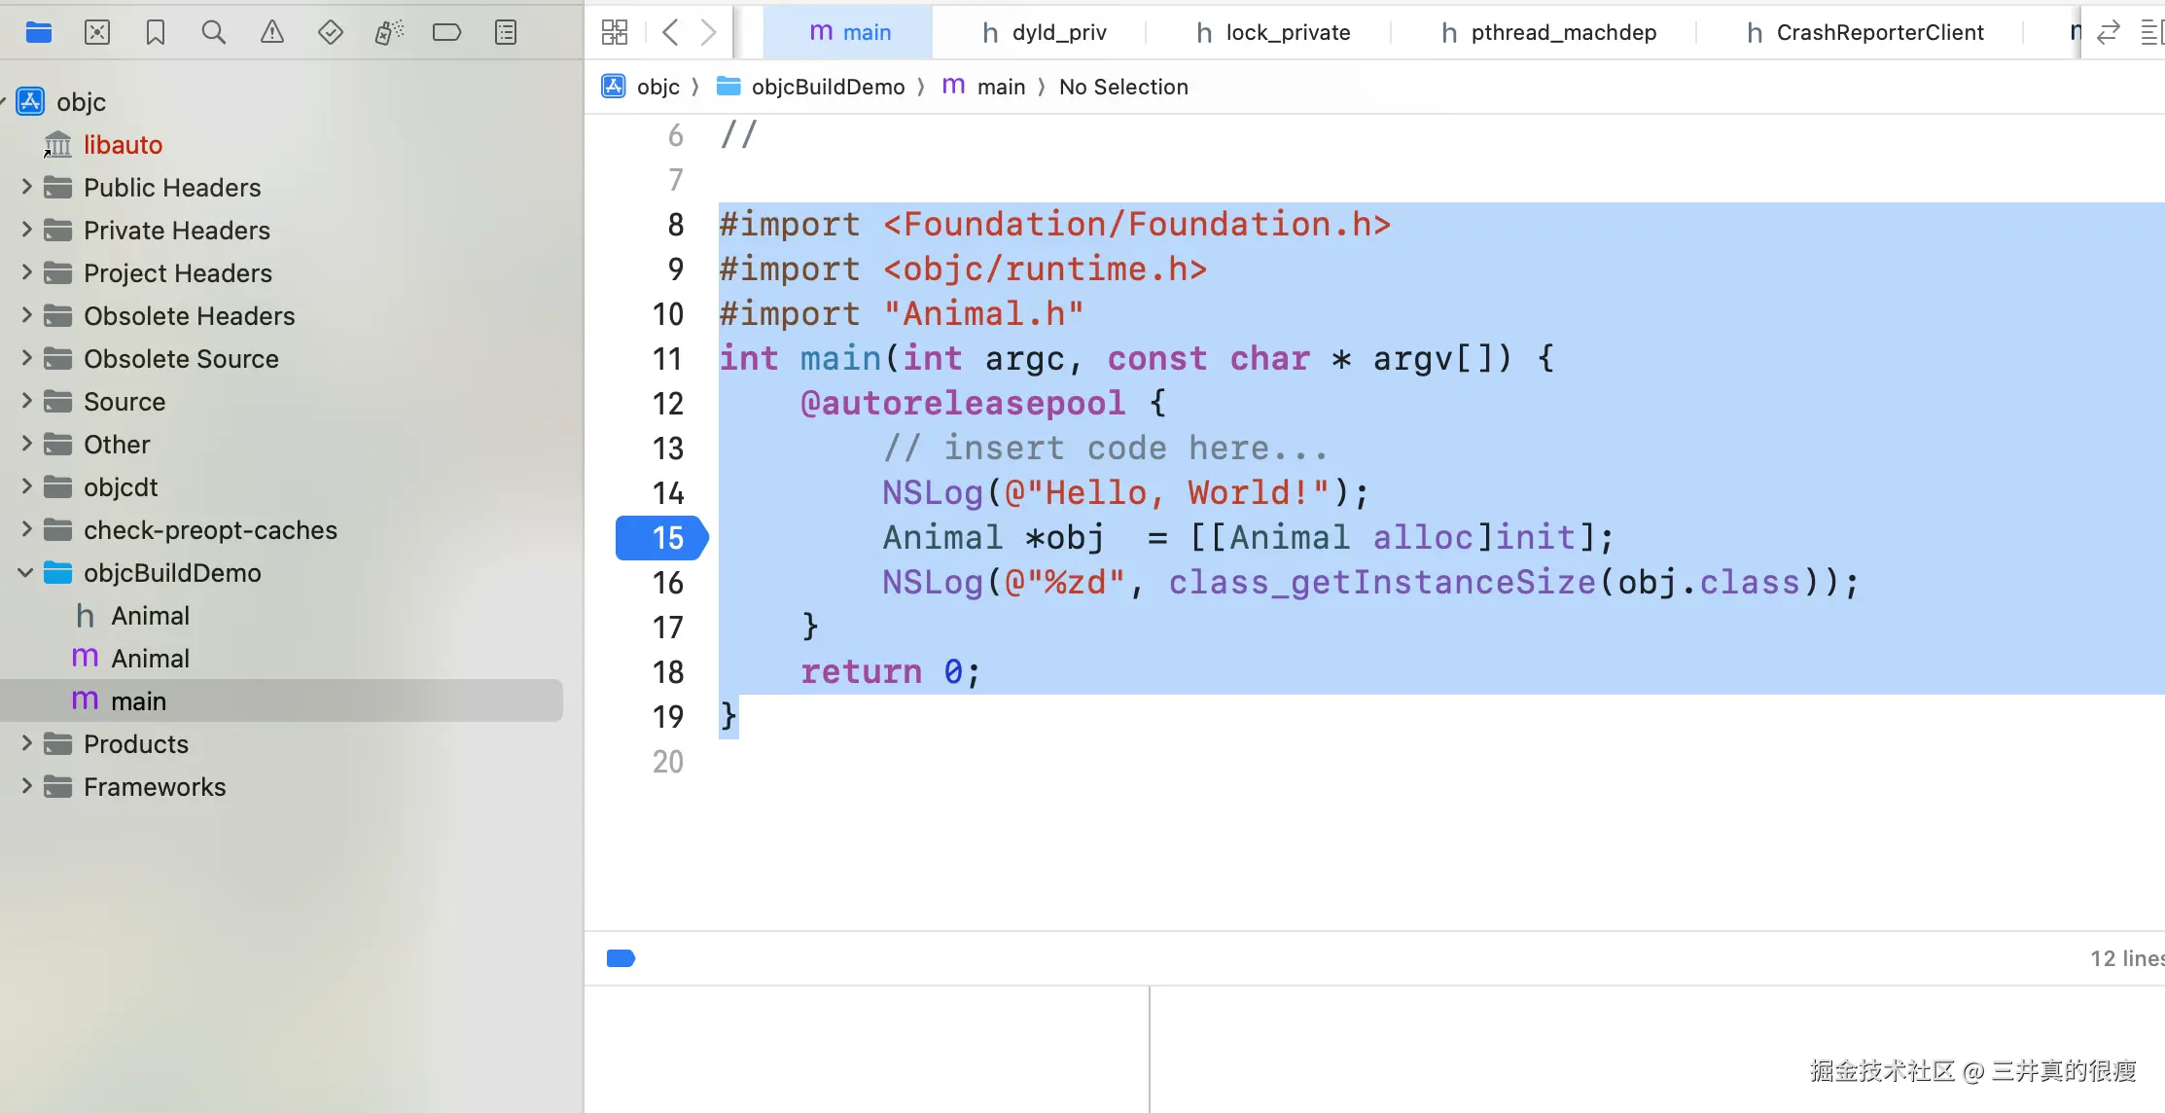The height and width of the screenshot is (1113, 2165).
Task: Toggle breakpoint on line 15
Action: click(x=661, y=538)
